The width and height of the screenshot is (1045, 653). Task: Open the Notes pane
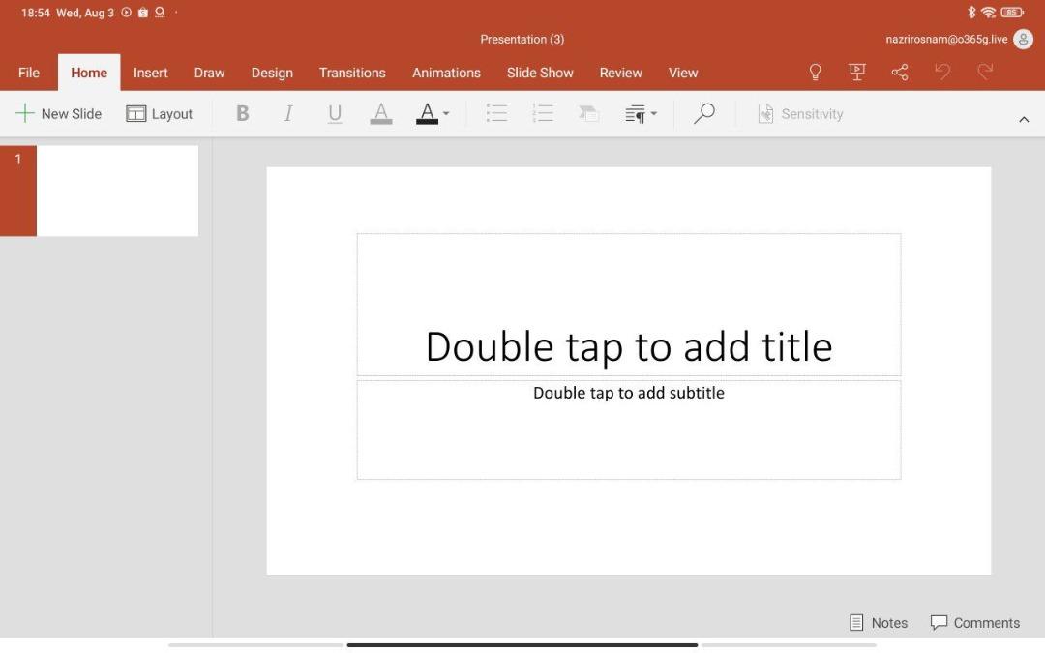[x=879, y=623]
